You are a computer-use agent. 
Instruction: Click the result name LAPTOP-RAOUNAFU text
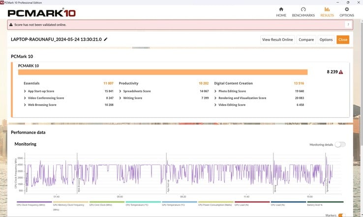click(x=56, y=39)
